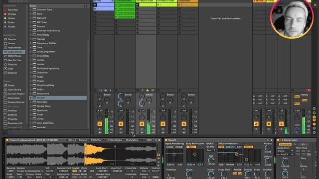319x179 pixels.
Task: Open Packs in Places
Action: (11, 86)
